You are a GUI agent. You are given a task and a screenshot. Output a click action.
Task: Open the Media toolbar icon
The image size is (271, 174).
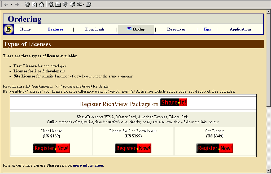[65, 5]
